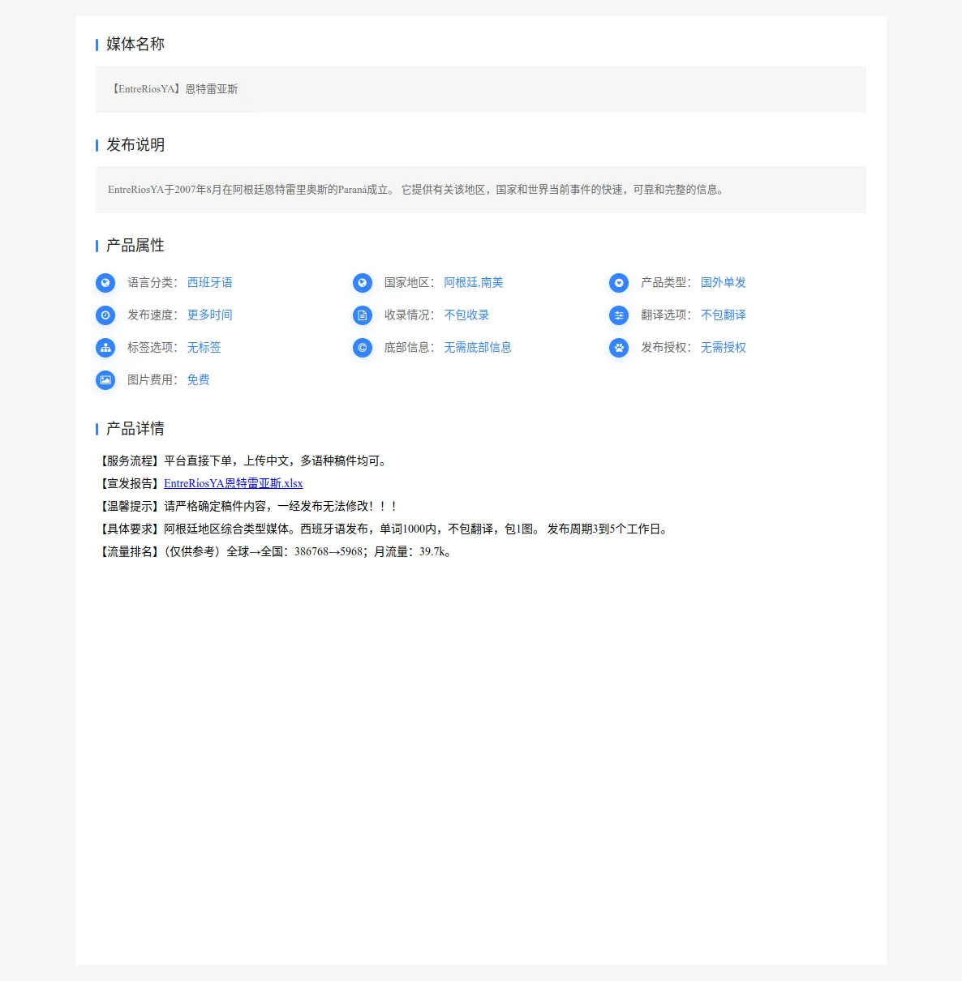Click the 产品详情 section heading
The width and height of the screenshot is (962, 981).
click(135, 428)
